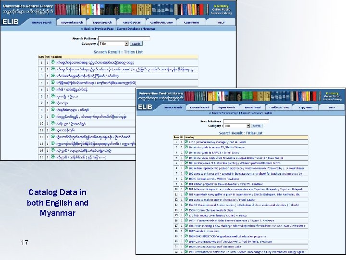
Task: Click ELIB logo in English database window
Action: (x=145, y=107)
